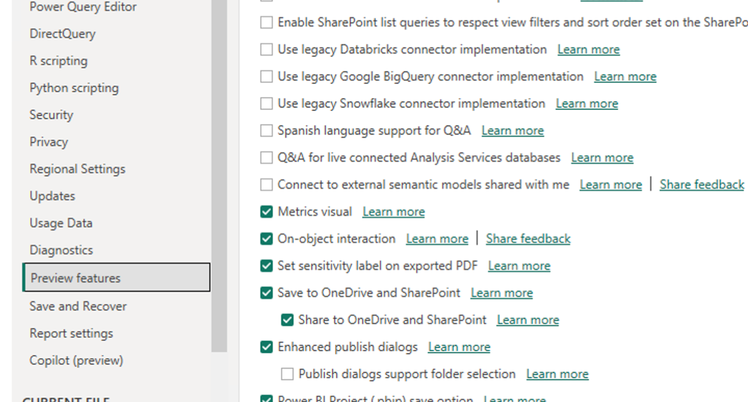Check Use legacy Snowflake connector implementation
The image size is (748, 402).
[x=266, y=103]
